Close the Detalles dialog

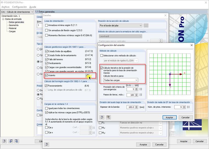(166, 15)
